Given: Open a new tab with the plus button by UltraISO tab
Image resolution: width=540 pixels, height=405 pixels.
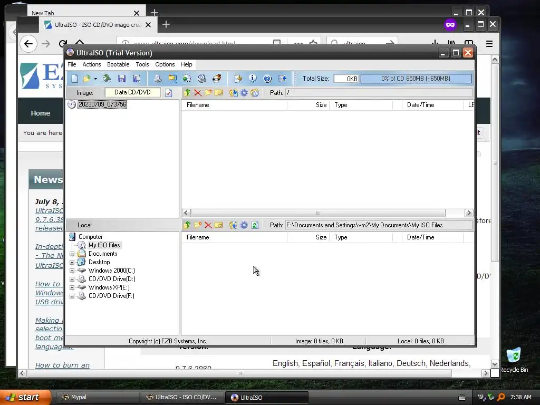Looking at the screenshot, I should point(166,24).
